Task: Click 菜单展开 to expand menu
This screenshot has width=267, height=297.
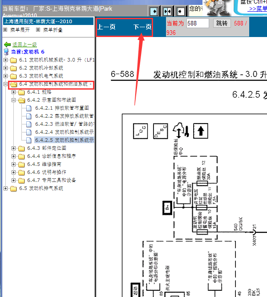Action: pyautogui.click(x=20, y=30)
